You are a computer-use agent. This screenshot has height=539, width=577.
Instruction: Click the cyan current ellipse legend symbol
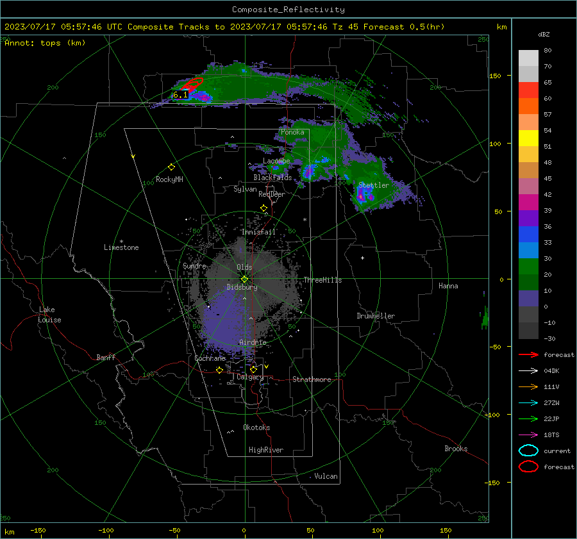click(528, 451)
